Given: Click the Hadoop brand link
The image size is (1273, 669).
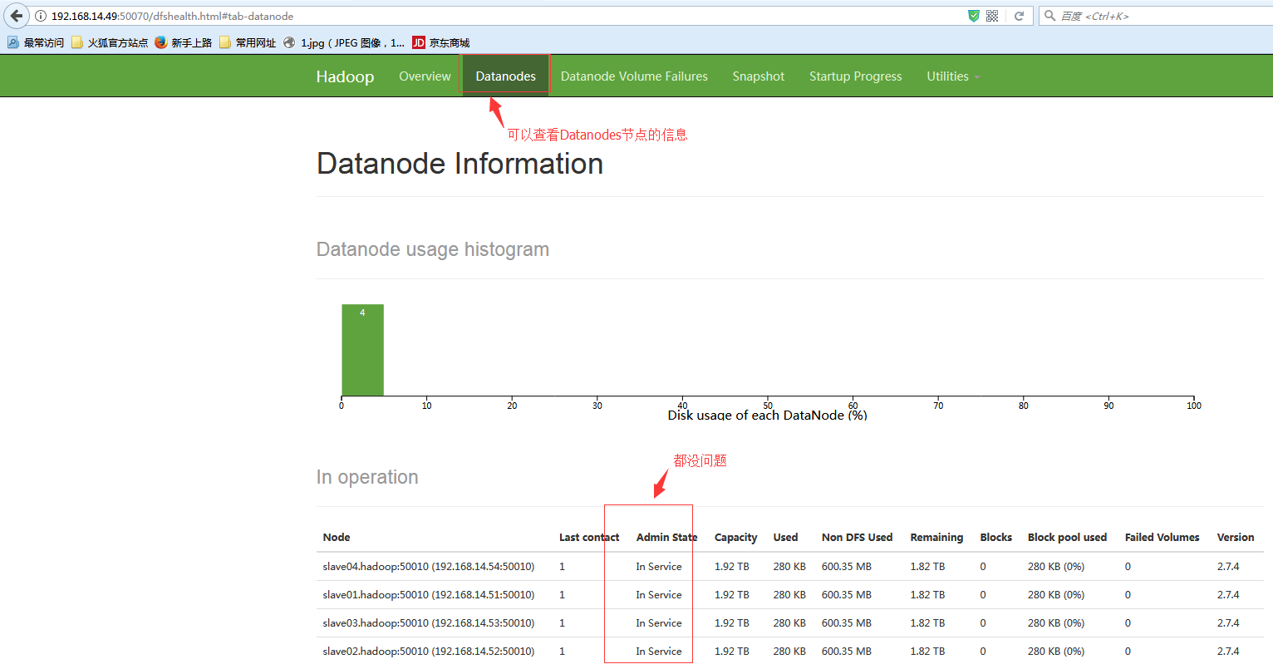Looking at the screenshot, I should [345, 76].
